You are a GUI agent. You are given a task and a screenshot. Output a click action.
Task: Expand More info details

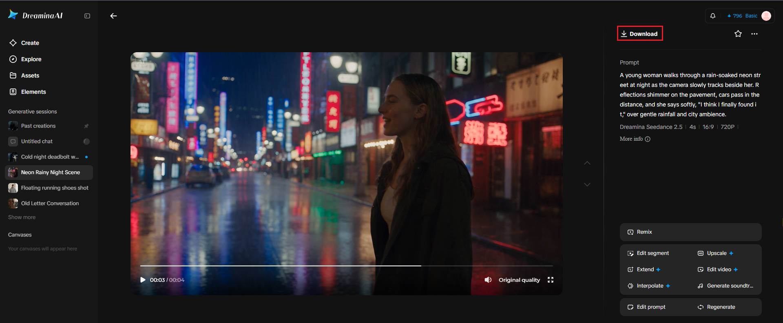click(635, 139)
